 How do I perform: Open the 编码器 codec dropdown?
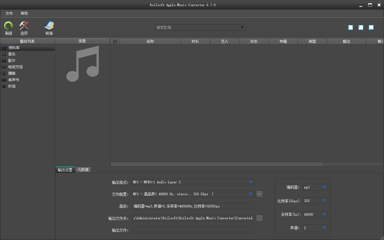(324, 187)
